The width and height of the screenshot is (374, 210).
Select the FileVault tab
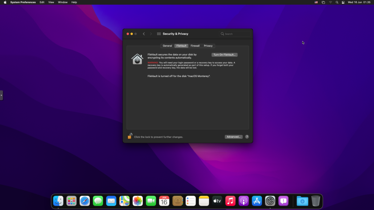[181, 46]
